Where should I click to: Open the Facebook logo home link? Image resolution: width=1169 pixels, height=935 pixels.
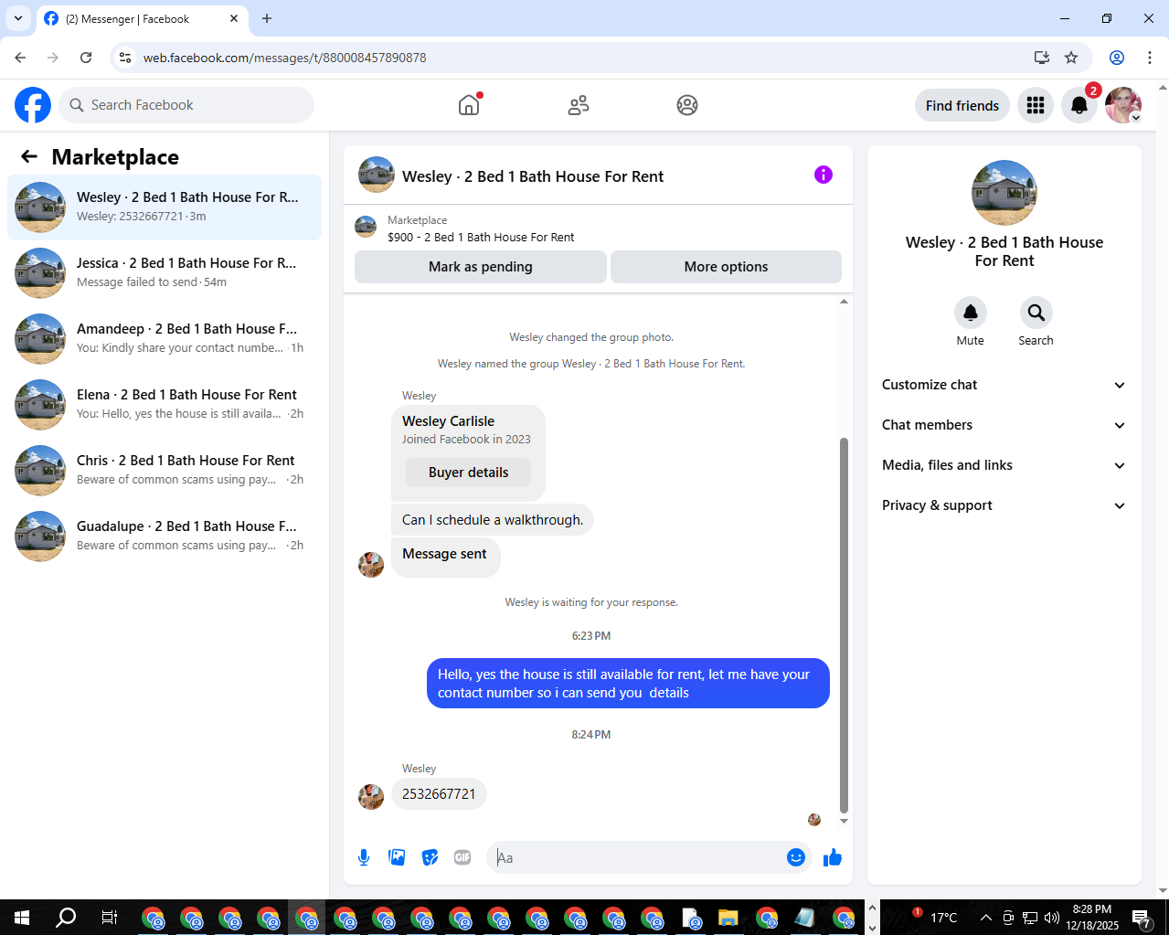[33, 105]
